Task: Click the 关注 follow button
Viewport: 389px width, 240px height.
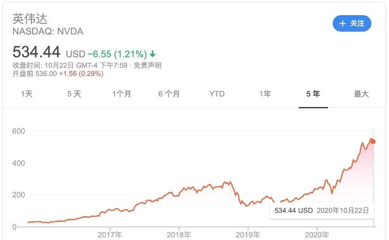Action: coord(352,24)
